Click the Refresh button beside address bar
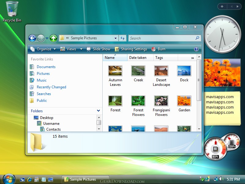The height and width of the screenshot is (184, 245). pyautogui.click(x=123, y=38)
